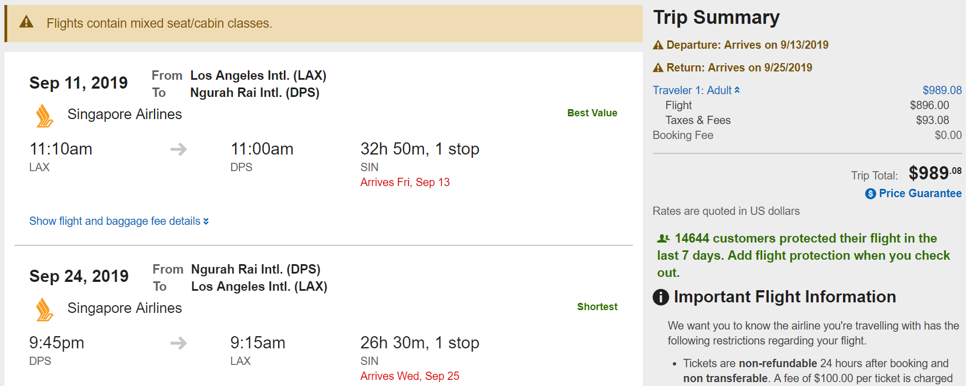This screenshot has height=386, width=966.
Task: Click the Singapore Airlines logo on Sep 24 flight
Action: (44, 310)
